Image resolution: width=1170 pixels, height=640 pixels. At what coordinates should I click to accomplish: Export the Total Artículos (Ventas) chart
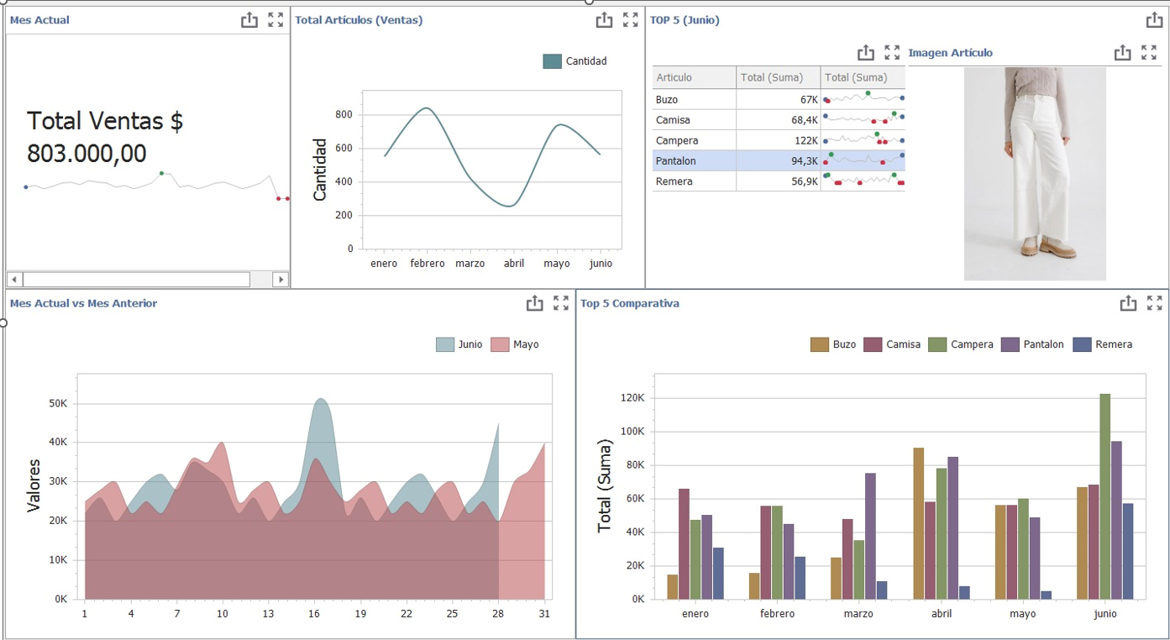[604, 20]
